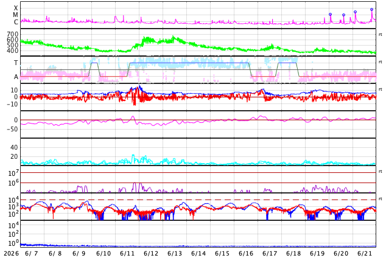Select the 10 tick on the red-blue panel
Screen dimensions: 386x258
[x=14, y=90]
